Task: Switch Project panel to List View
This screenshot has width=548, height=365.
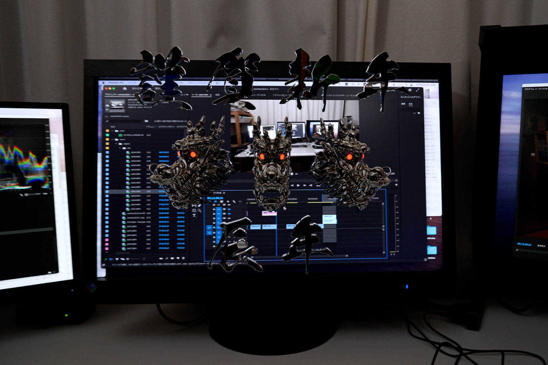Action: [112, 259]
